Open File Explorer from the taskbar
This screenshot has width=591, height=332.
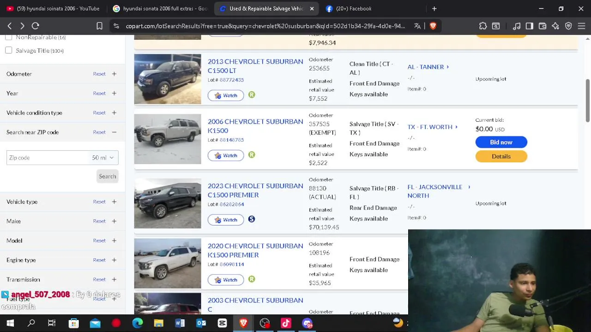[158, 323]
